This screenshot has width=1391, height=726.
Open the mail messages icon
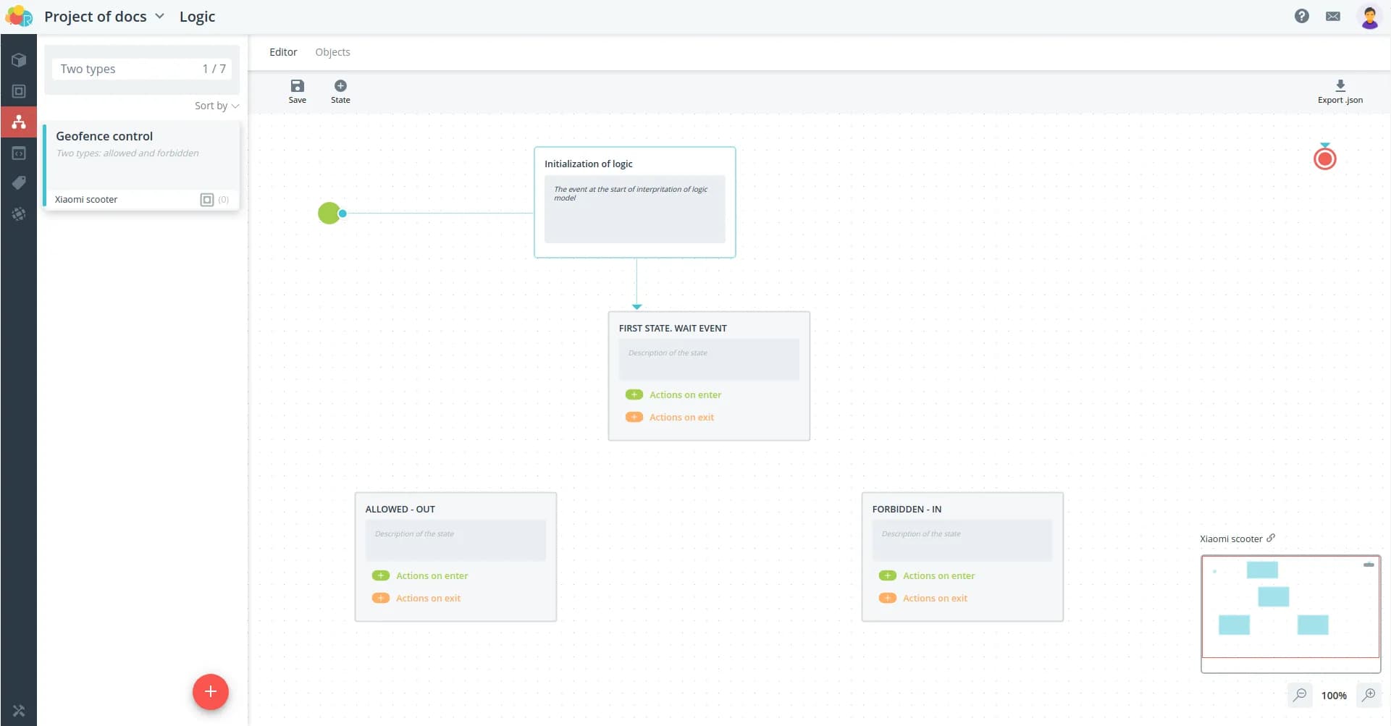(1332, 16)
